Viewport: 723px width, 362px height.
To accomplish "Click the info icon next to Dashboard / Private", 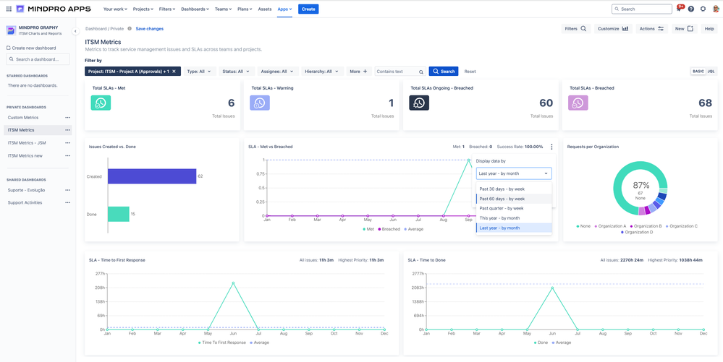I will (130, 29).
